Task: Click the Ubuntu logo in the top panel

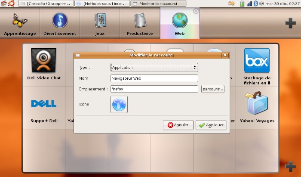Action: (x=11, y=3)
